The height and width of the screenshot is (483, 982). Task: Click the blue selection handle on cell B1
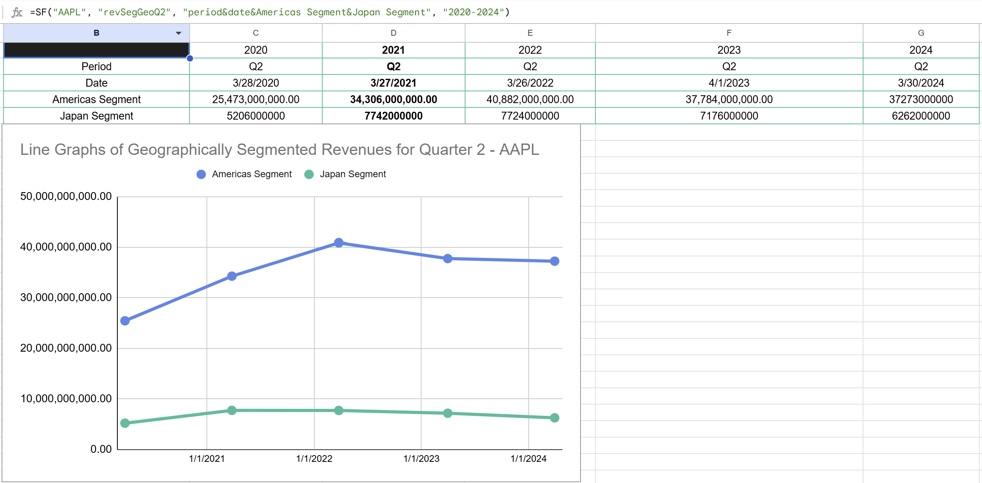190,58
